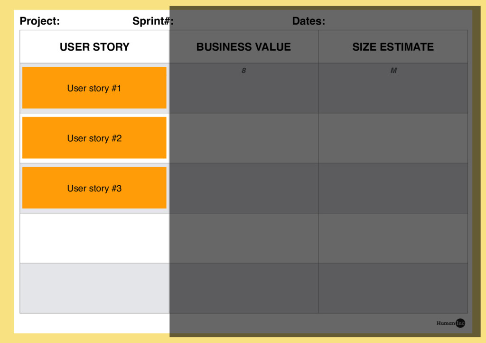Click the BUSINESS VALUE column header
The image size is (486, 343).
point(243,47)
